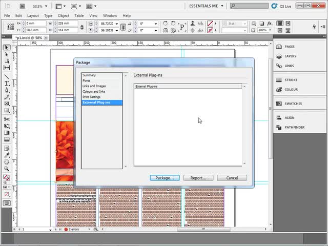The width and height of the screenshot is (328, 246).
Task: Open the rotation angle dropdown
Action: point(156,24)
